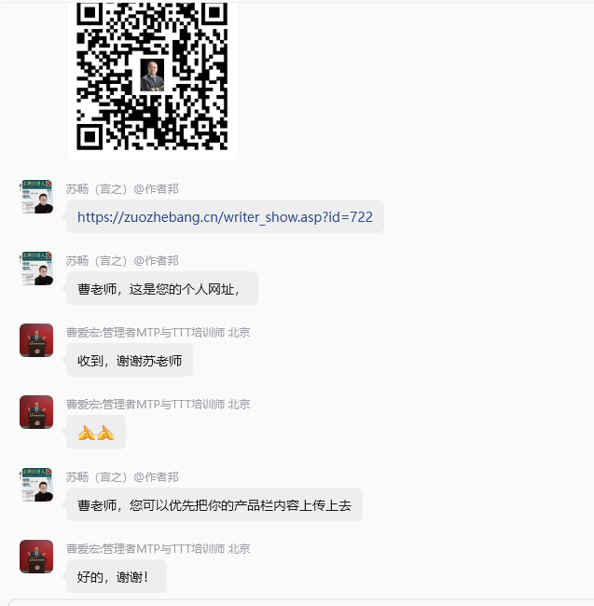594x606 pixels.
Task: Click sender name 苏畅 above the 个人网址 message
Action: point(122,261)
